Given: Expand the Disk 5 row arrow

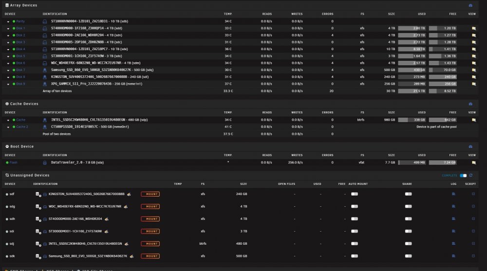Looking at the screenshot, I should 8,56.
